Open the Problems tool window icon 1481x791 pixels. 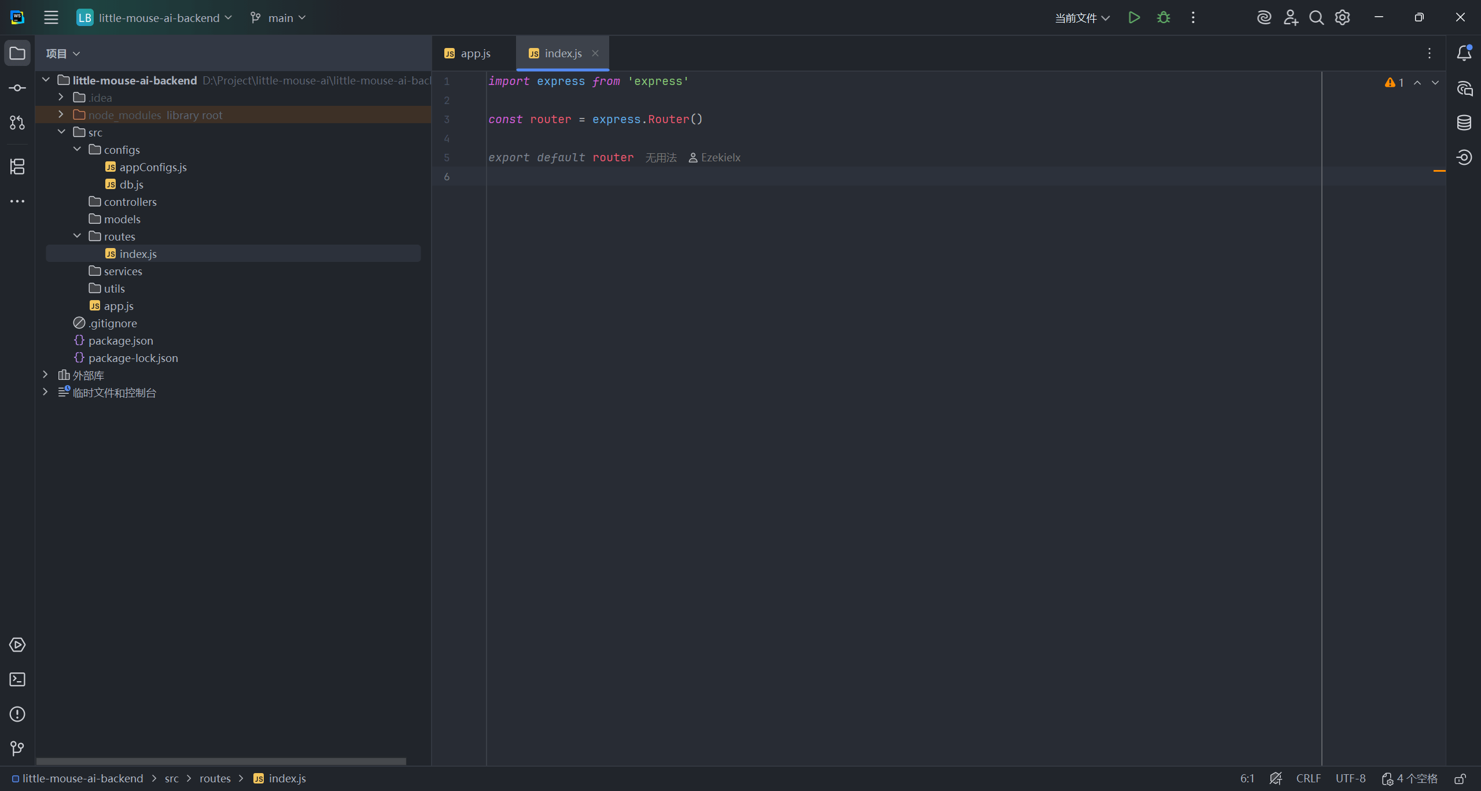pyautogui.click(x=17, y=714)
